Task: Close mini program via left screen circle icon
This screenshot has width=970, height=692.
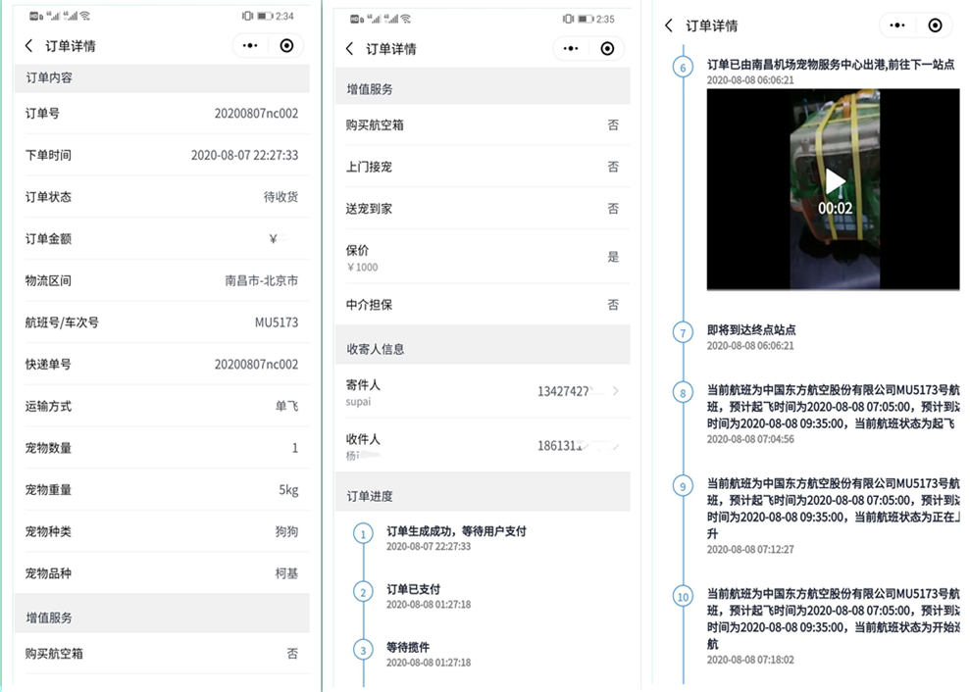Action: 286,46
